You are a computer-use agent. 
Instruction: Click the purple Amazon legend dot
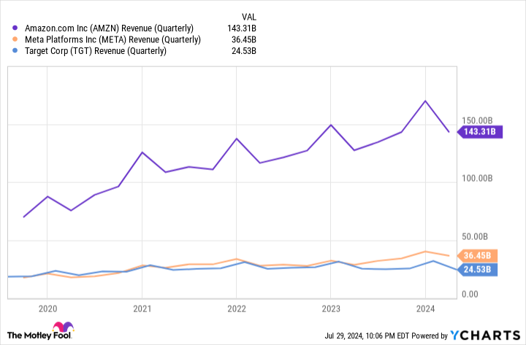coord(15,28)
